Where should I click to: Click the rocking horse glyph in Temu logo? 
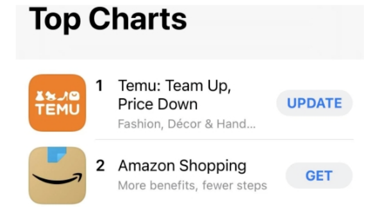click(50, 96)
